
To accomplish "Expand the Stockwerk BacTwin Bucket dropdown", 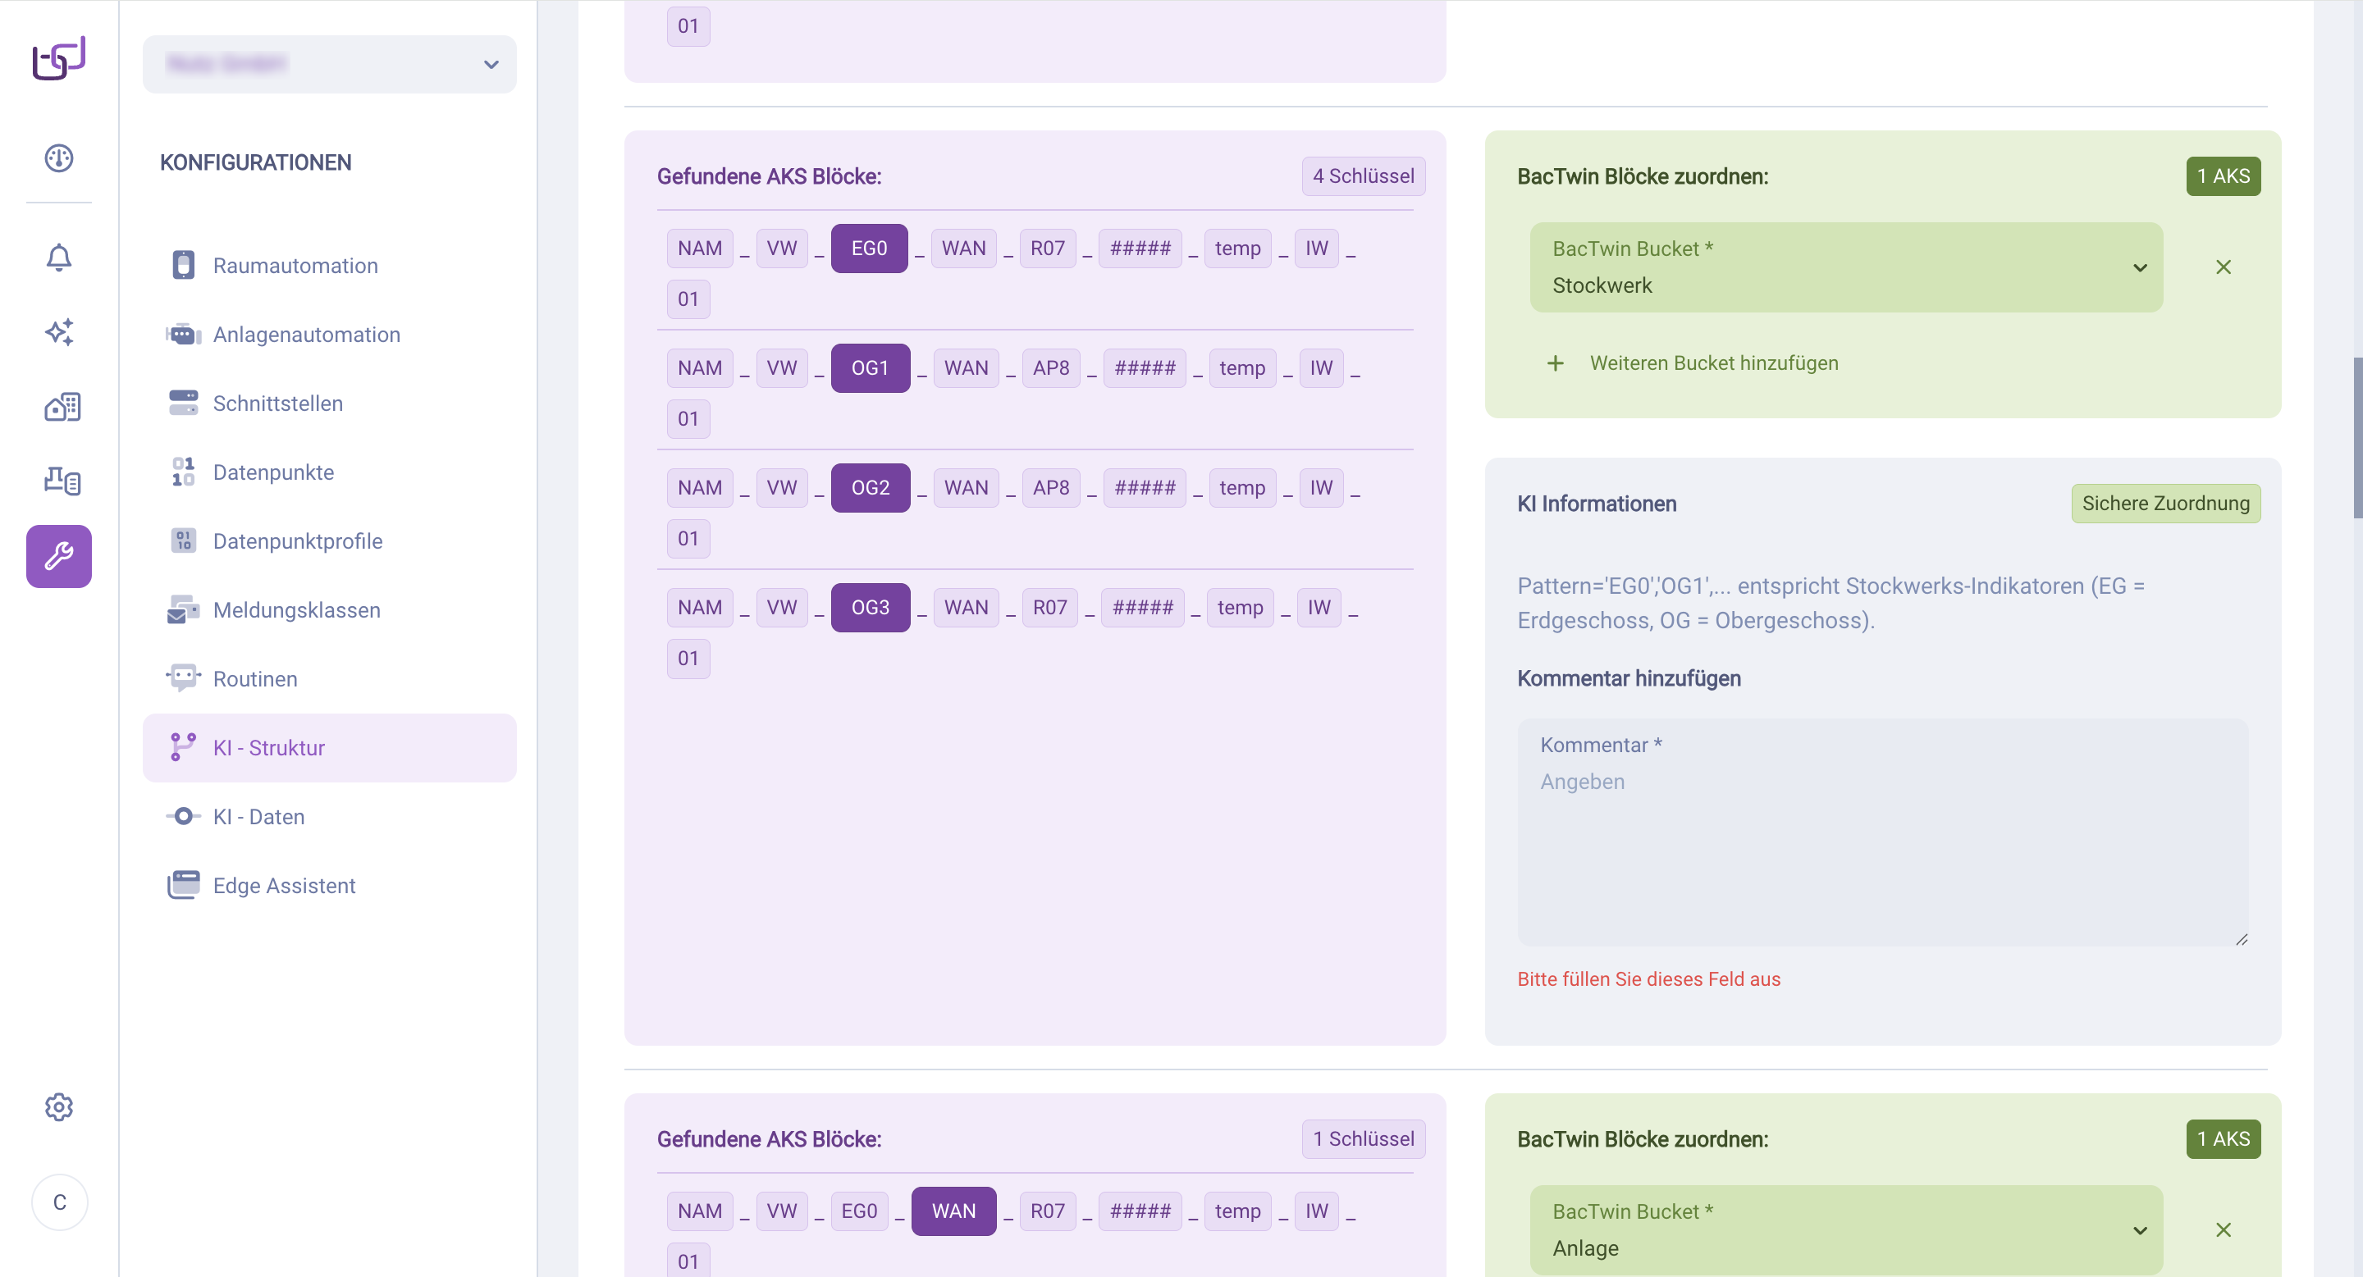I will click(1845, 267).
